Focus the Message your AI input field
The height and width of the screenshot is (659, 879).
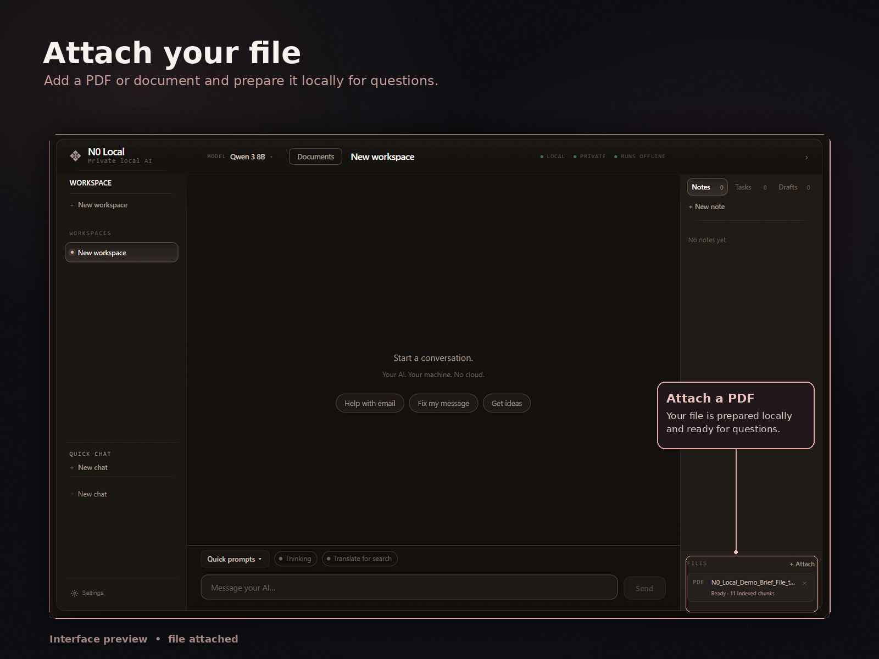[409, 588]
